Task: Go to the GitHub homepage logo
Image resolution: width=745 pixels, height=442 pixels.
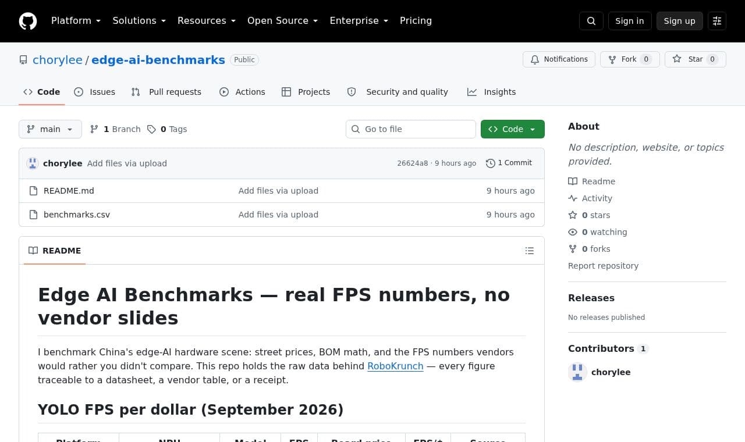Action: tap(28, 21)
